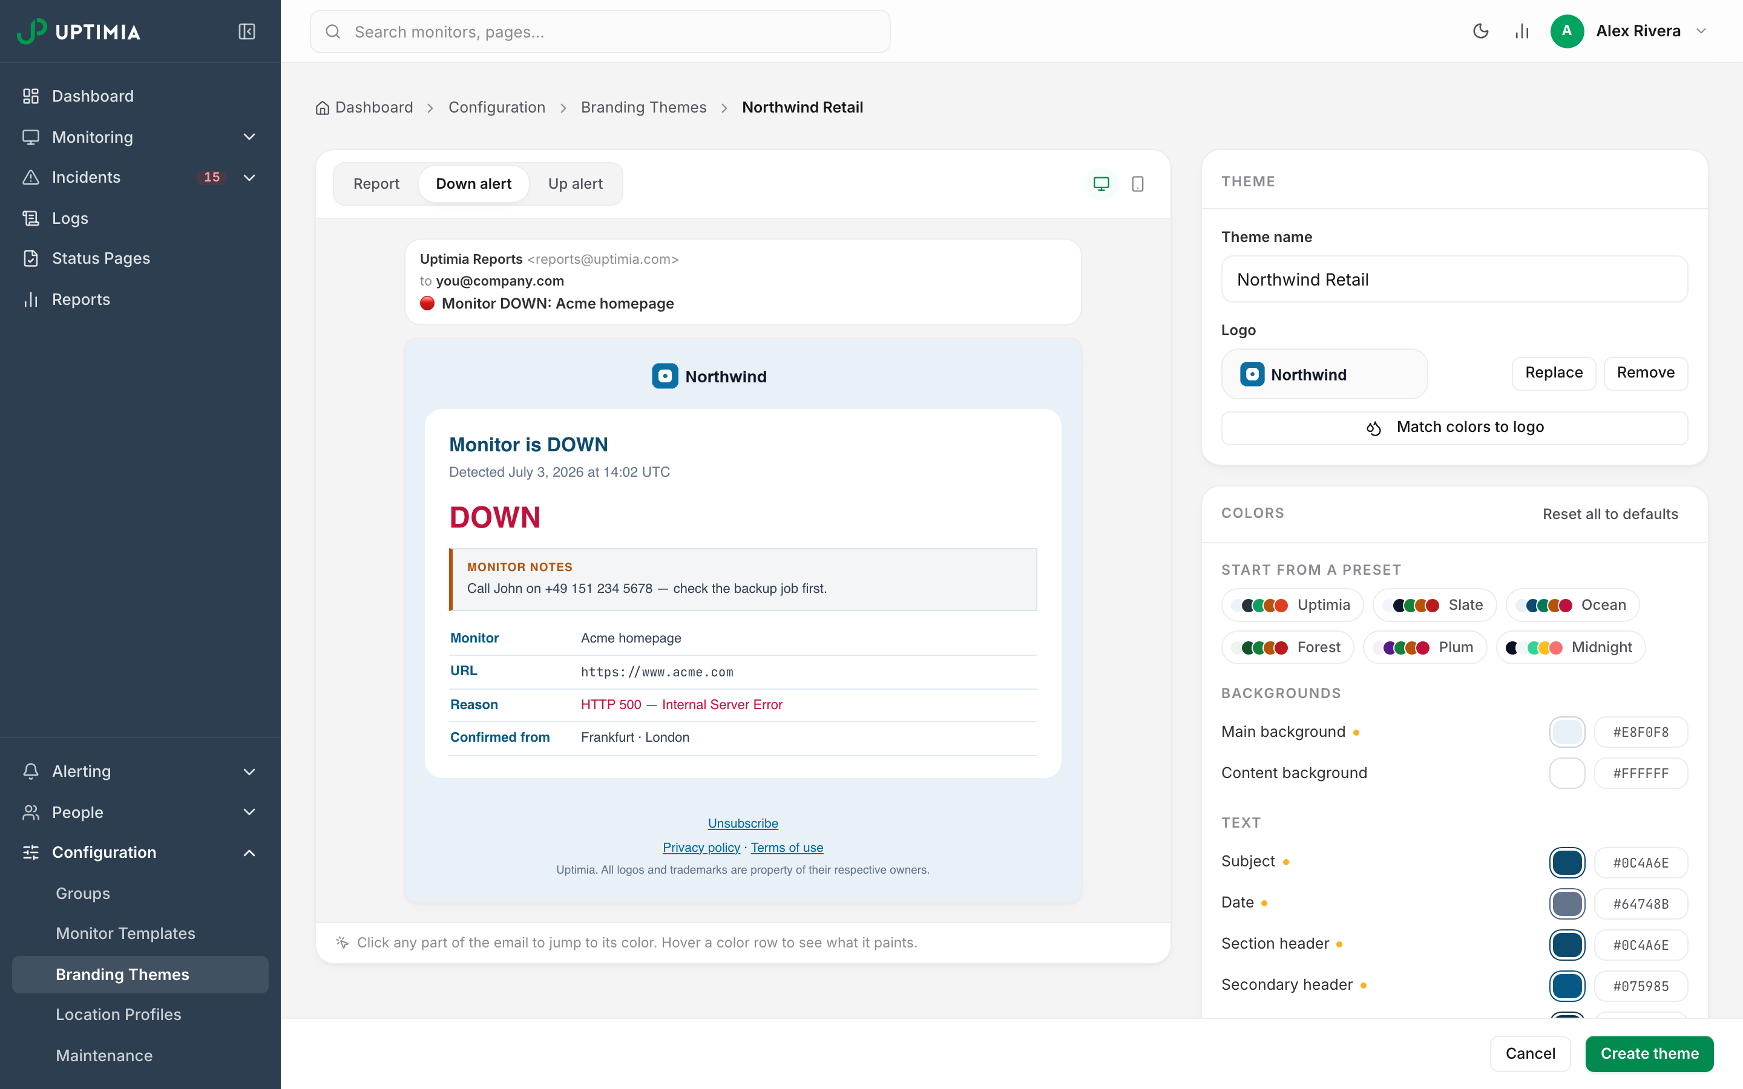Open Monitor Templates in sidebar
This screenshot has height=1089, width=1743.
click(x=140, y=933)
